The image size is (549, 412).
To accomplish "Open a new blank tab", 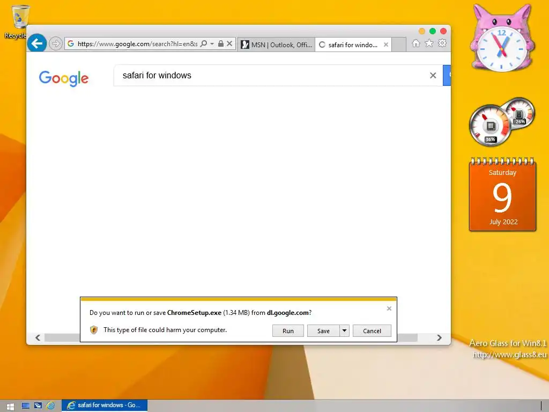I will 399,45.
